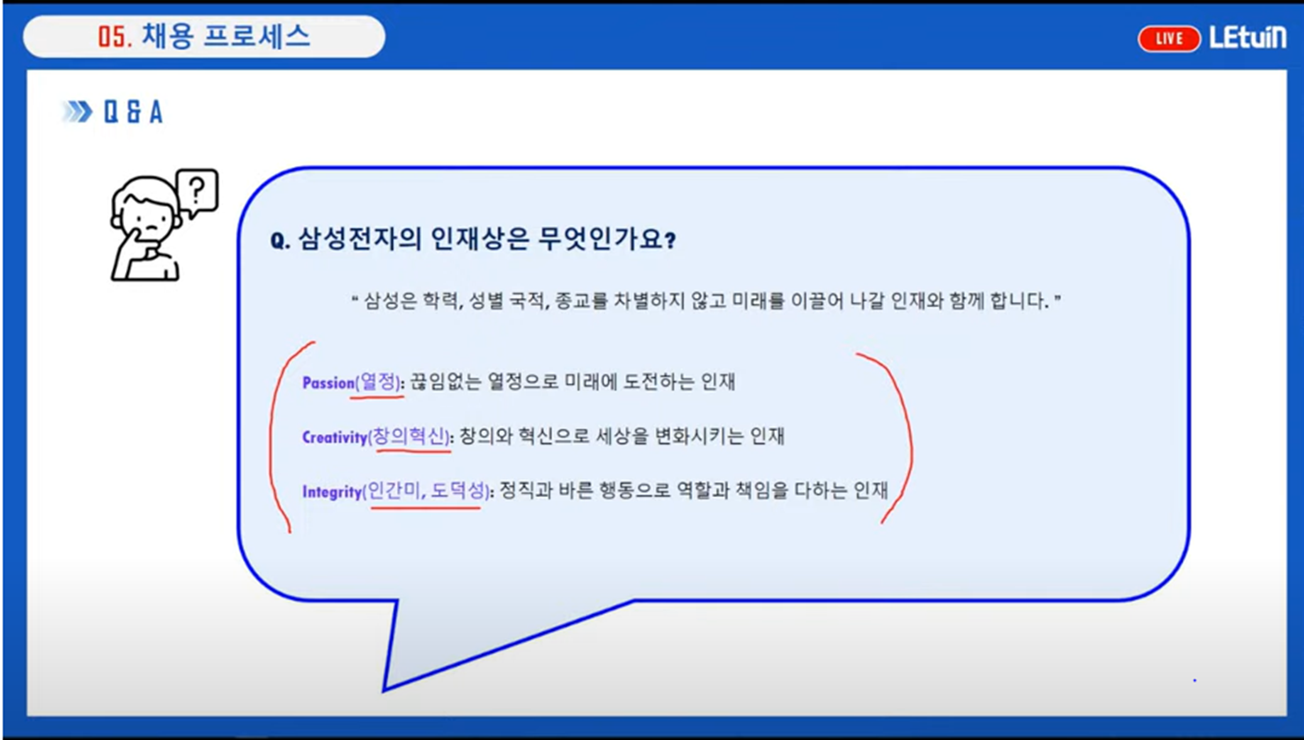Click the description '정직과 바른 행동으로' line
1304x740 pixels.
694,491
